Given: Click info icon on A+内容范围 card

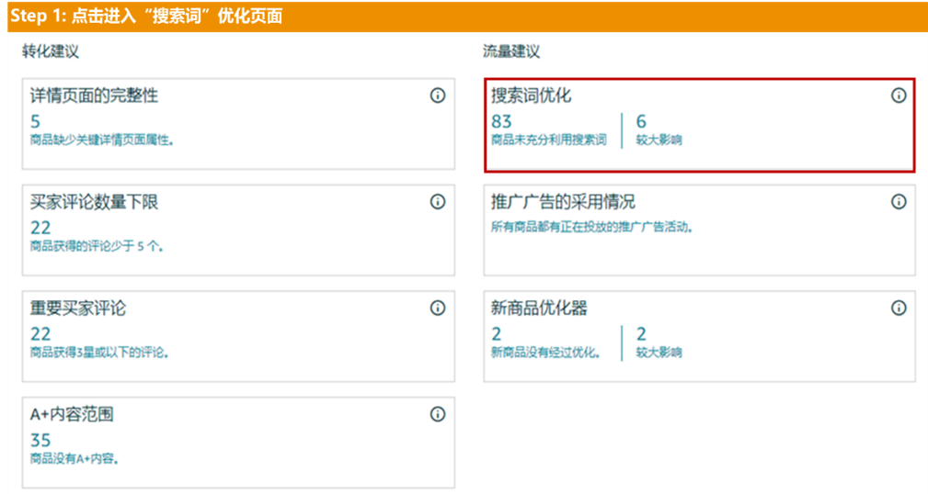Looking at the screenshot, I should tap(438, 414).
